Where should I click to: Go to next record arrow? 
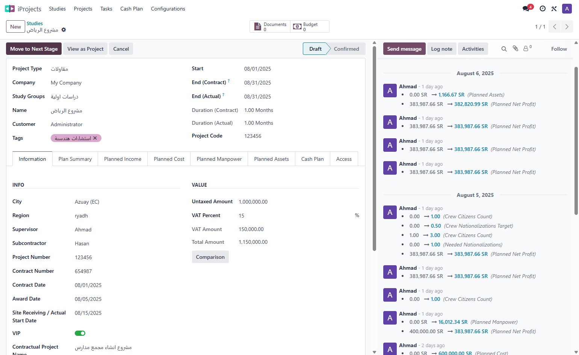(x=567, y=27)
